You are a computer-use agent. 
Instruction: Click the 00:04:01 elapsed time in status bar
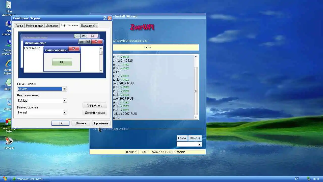(x=131, y=152)
